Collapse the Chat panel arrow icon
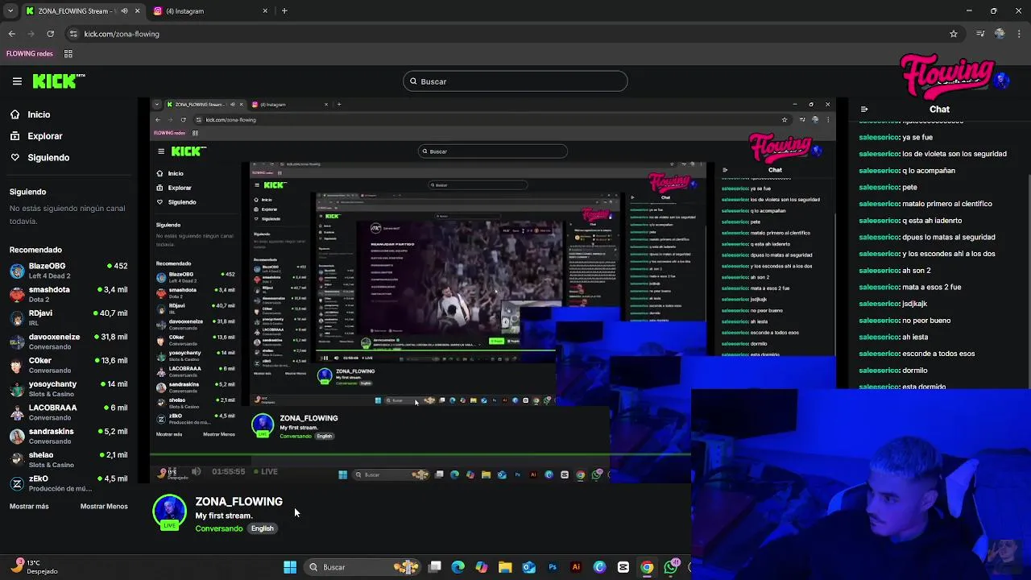Image resolution: width=1031 pixels, height=580 pixels. pyautogui.click(x=864, y=110)
